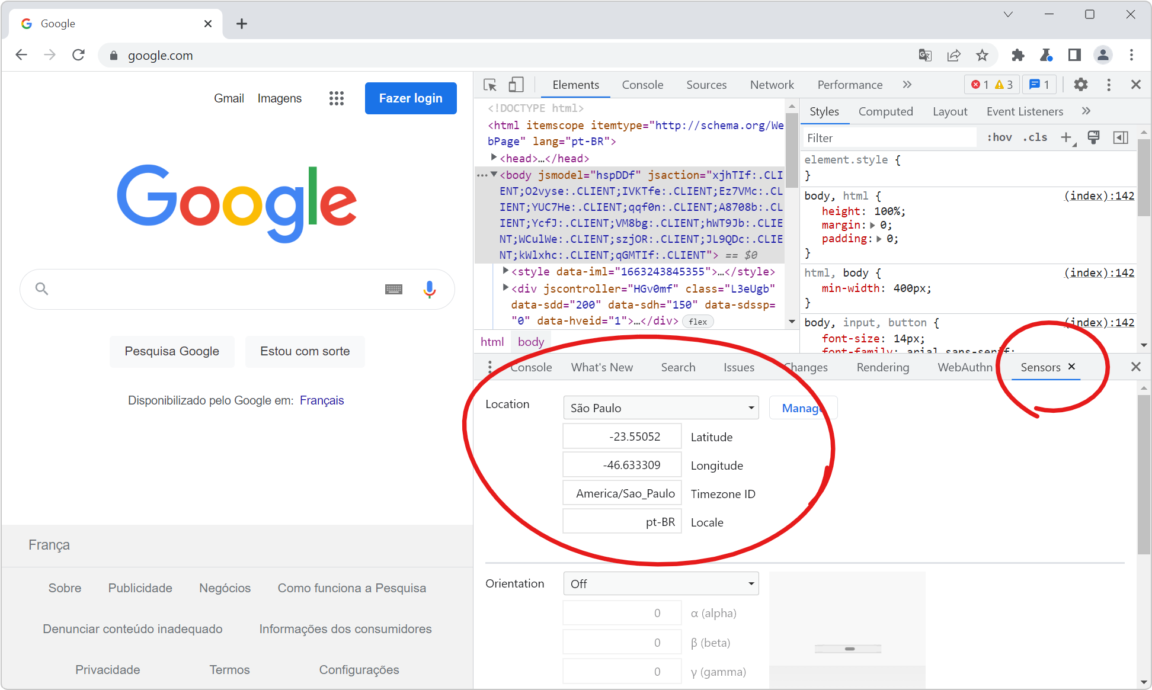Viewport: 1152px width, 690px height.
Task: Toggle the device toolbar icon
Action: pos(516,85)
